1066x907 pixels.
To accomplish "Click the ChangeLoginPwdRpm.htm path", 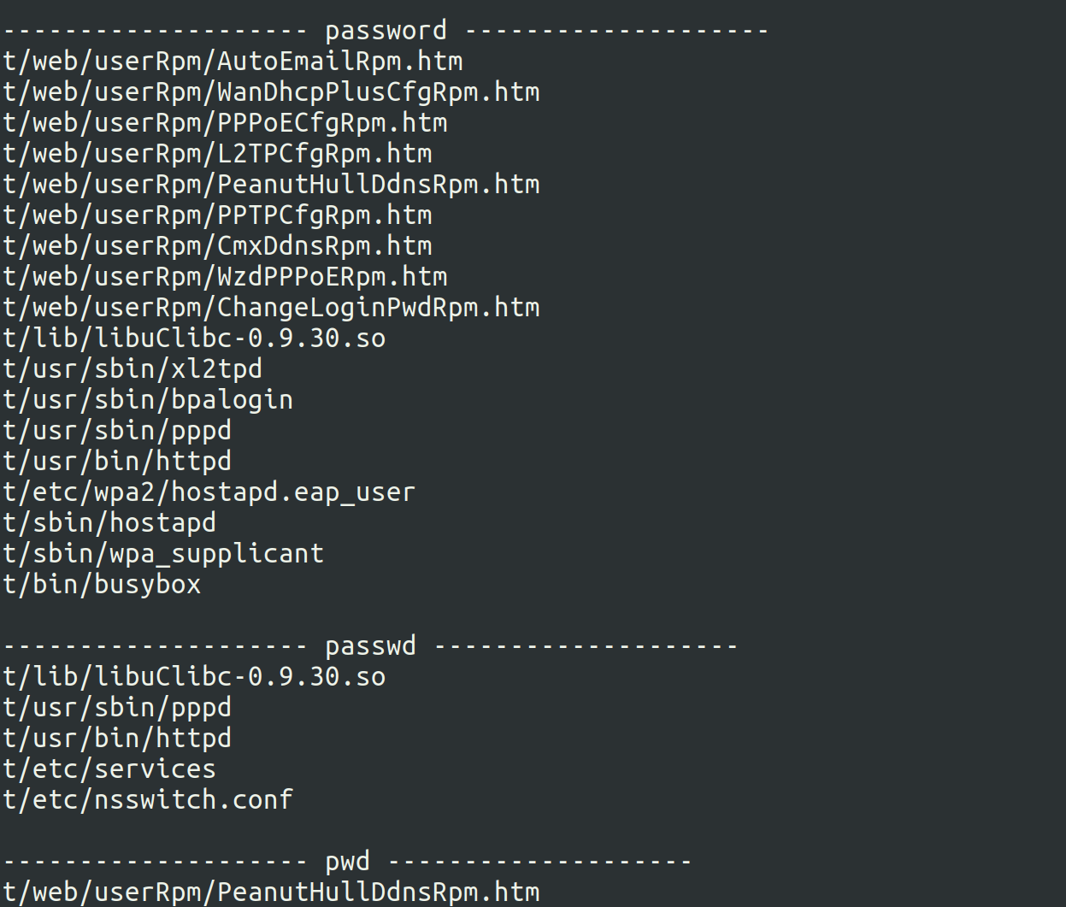I will coord(271,308).
